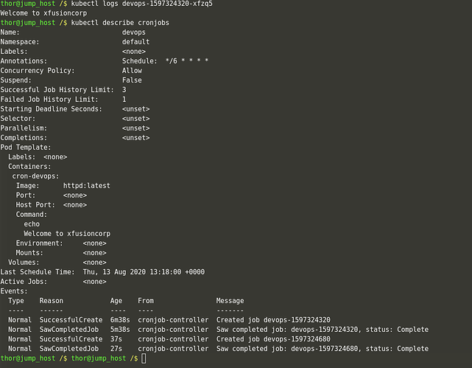The width and height of the screenshot is (472, 368).
Task: Click the cursor block at the final prompt
Action: 144,358
